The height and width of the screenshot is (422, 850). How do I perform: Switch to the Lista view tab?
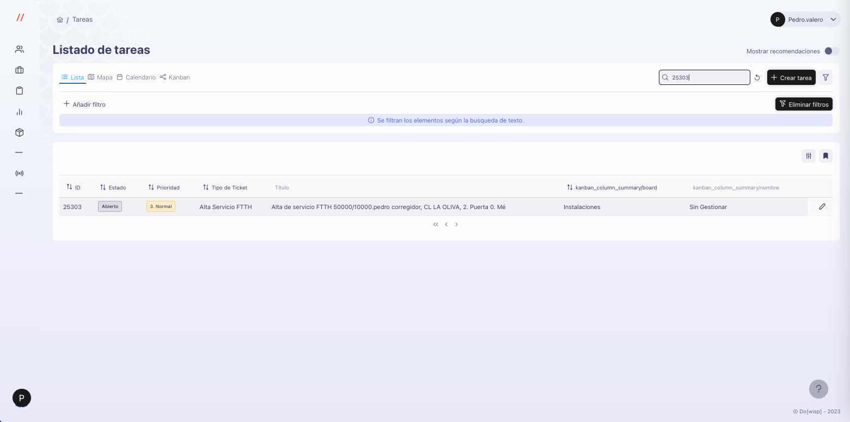tap(72, 77)
